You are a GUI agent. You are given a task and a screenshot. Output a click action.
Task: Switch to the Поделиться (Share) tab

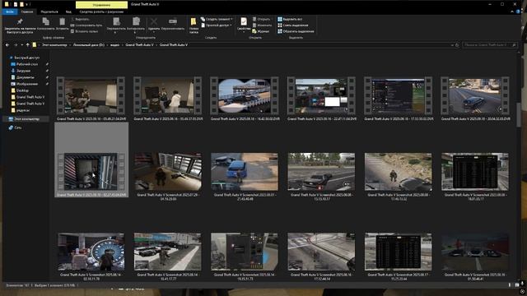pos(49,12)
